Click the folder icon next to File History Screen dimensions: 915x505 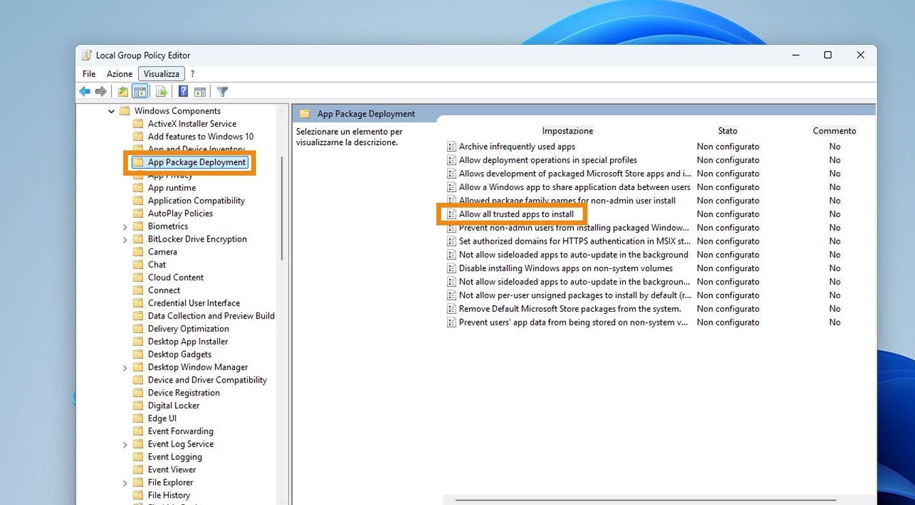138,495
